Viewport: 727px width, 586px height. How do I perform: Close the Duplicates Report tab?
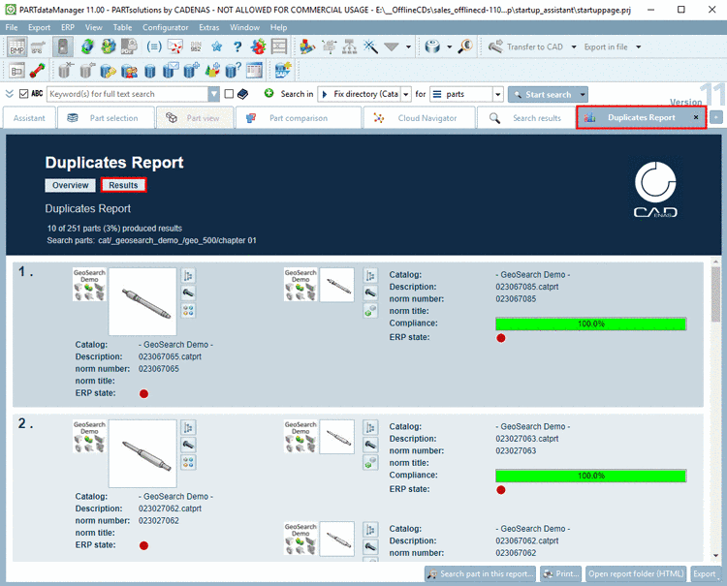pyautogui.click(x=695, y=117)
